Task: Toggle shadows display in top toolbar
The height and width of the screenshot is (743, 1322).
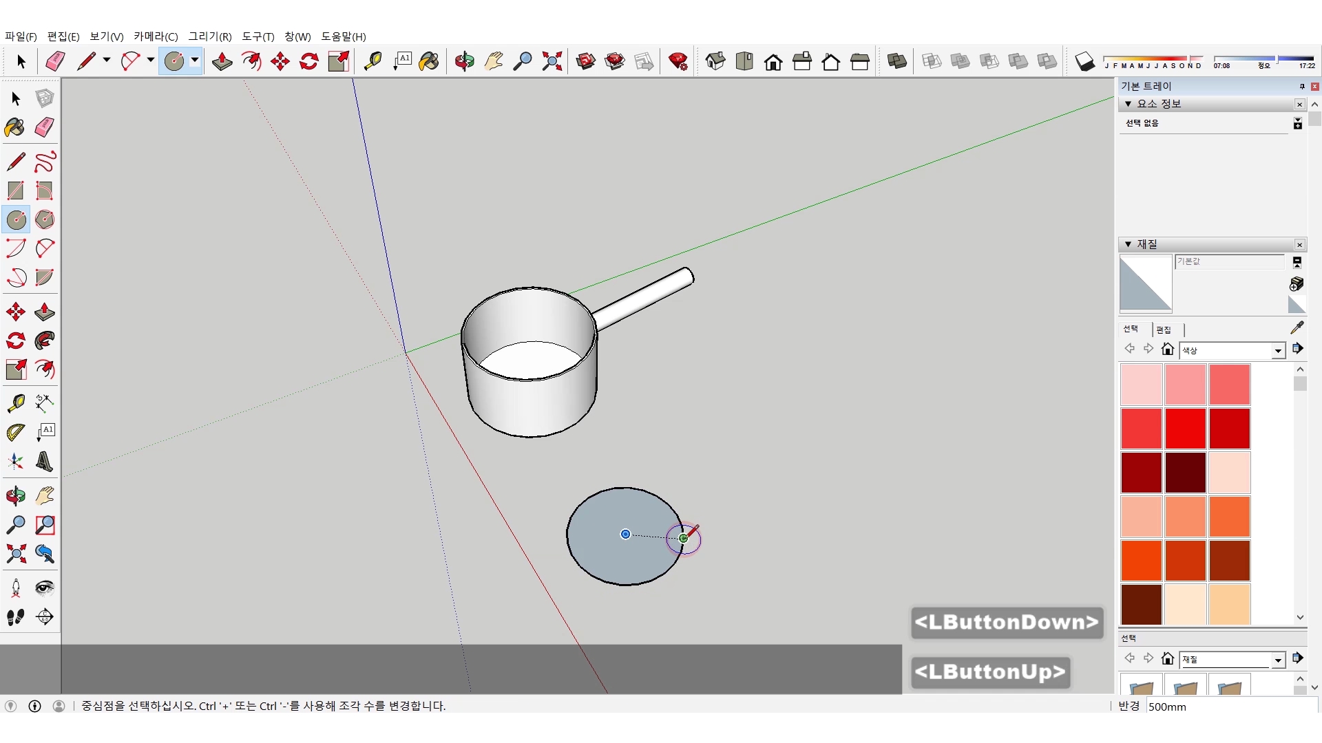Action: [1084, 62]
